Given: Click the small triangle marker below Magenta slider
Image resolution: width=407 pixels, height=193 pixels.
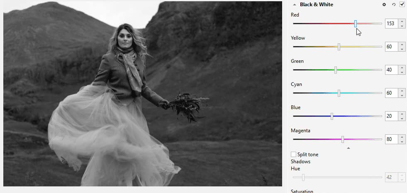Looking at the screenshot, I should [349, 148].
